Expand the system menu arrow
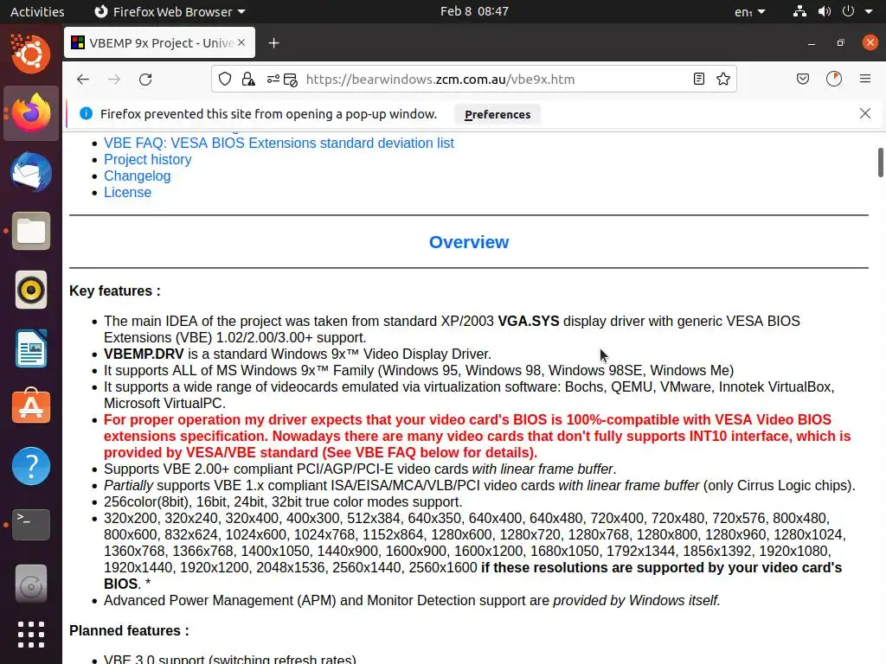The width and height of the screenshot is (886, 664). [869, 11]
